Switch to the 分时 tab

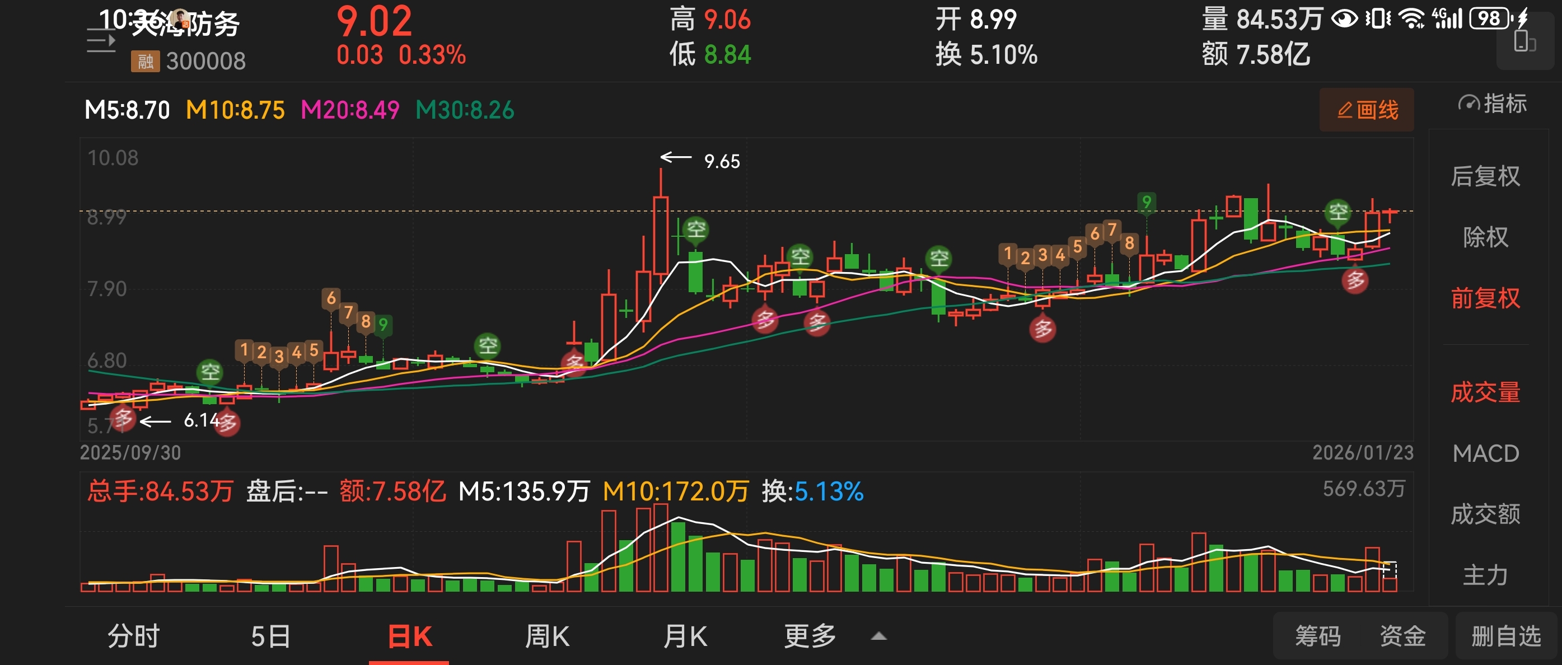click(133, 636)
